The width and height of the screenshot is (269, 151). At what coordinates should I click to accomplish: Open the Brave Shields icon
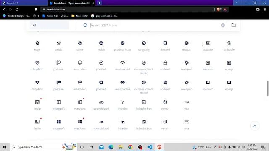click(219, 9)
